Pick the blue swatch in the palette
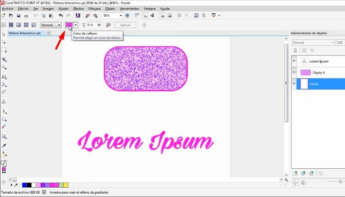Viewport: 345px width, 197px height. click(25, 185)
